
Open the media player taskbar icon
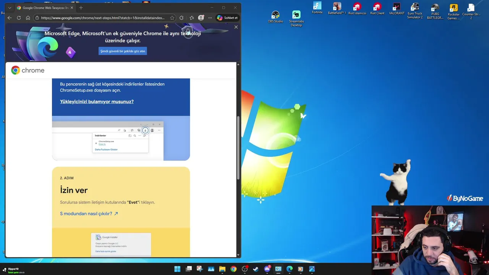(301, 269)
